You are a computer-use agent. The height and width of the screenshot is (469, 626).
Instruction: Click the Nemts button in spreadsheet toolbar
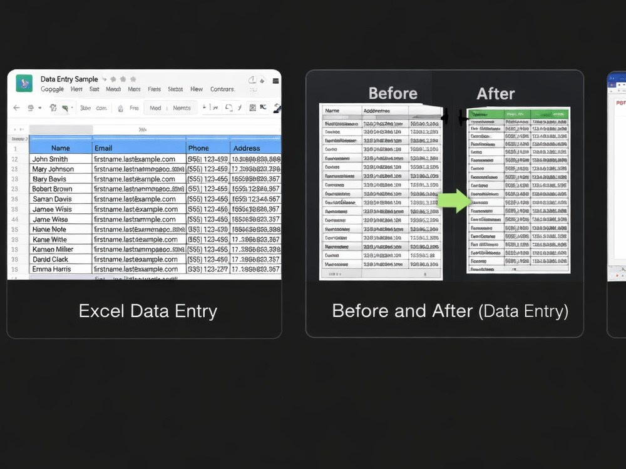(182, 108)
